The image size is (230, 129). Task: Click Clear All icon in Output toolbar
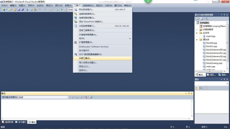pyautogui.click(x=86, y=97)
